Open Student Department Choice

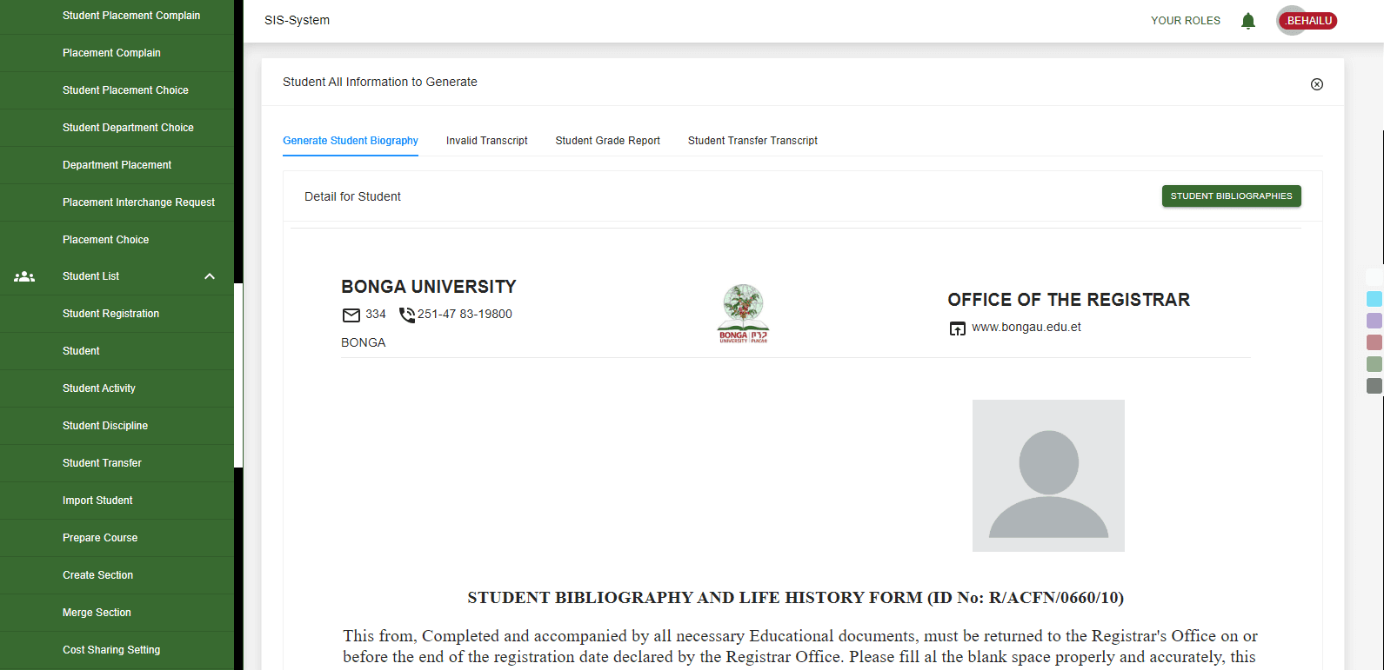(117, 128)
